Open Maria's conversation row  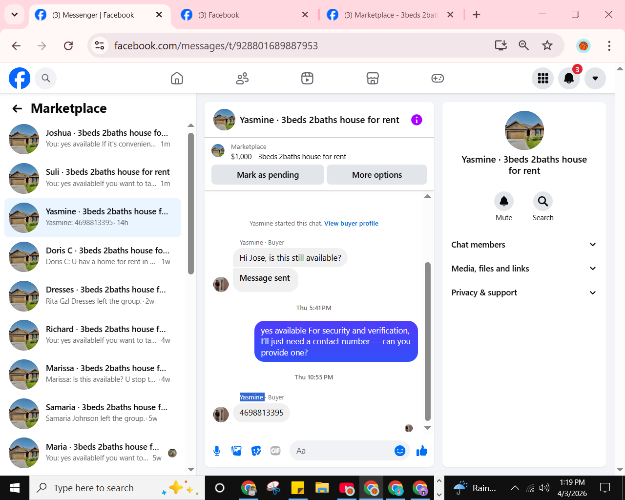pos(93,453)
